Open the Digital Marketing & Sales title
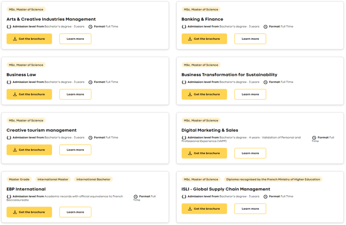 [210, 130]
